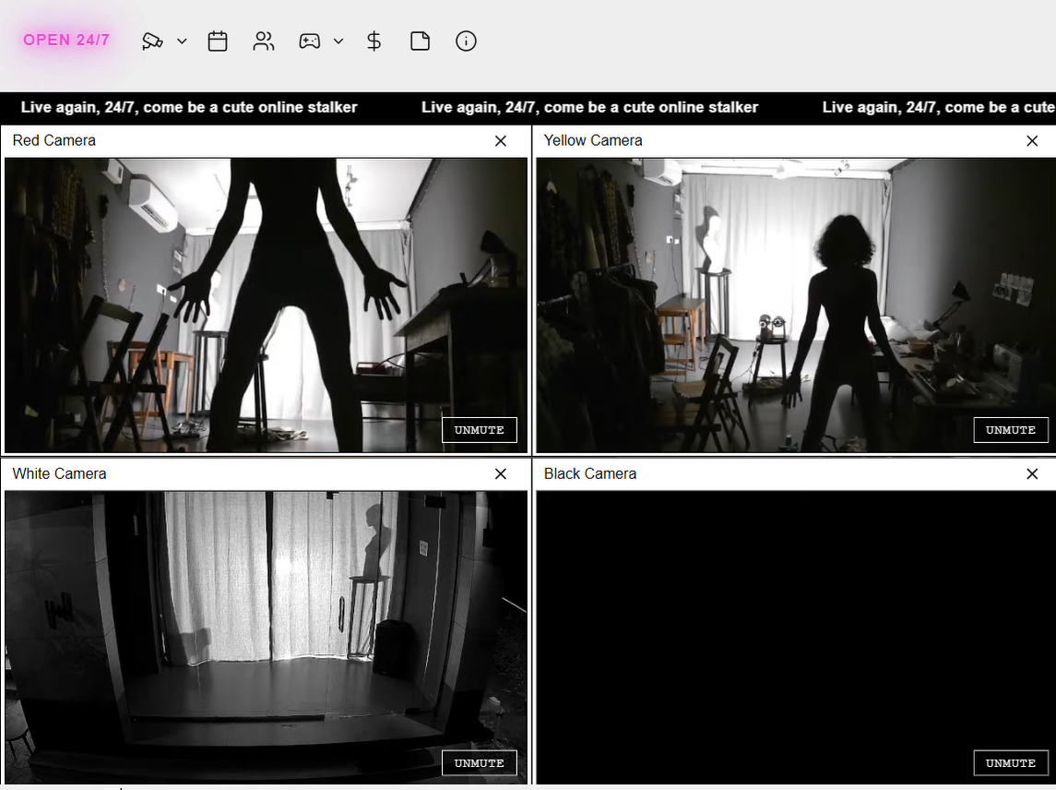The width and height of the screenshot is (1056, 790).
Task: Unmute the White Camera feed
Action: coord(480,763)
